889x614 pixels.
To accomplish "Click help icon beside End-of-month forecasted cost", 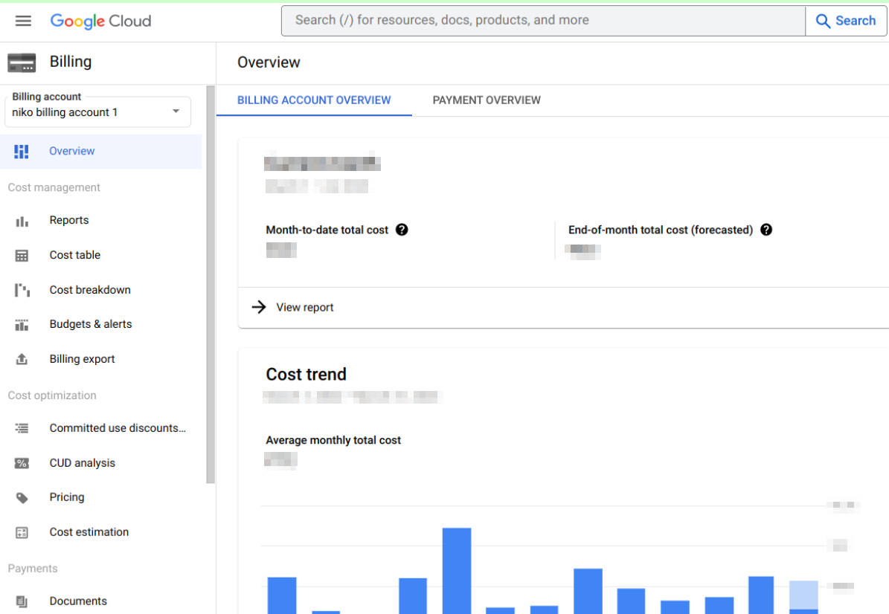I will click(x=766, y=230).
